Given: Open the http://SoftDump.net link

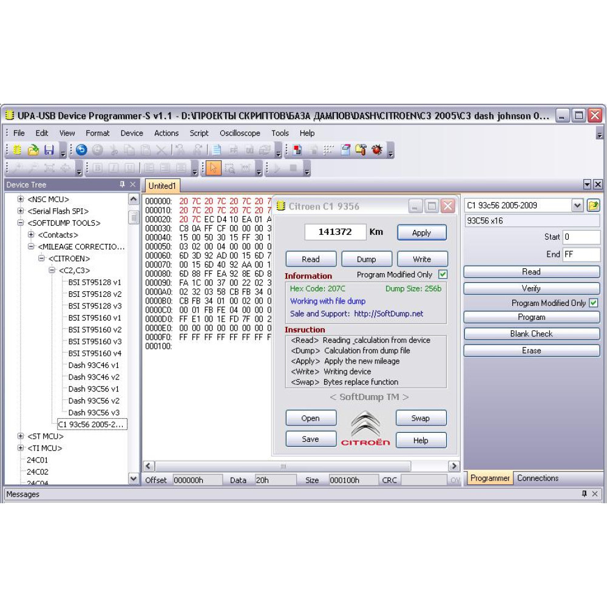Looking at the screenshot, I should [x=388, y=314].
